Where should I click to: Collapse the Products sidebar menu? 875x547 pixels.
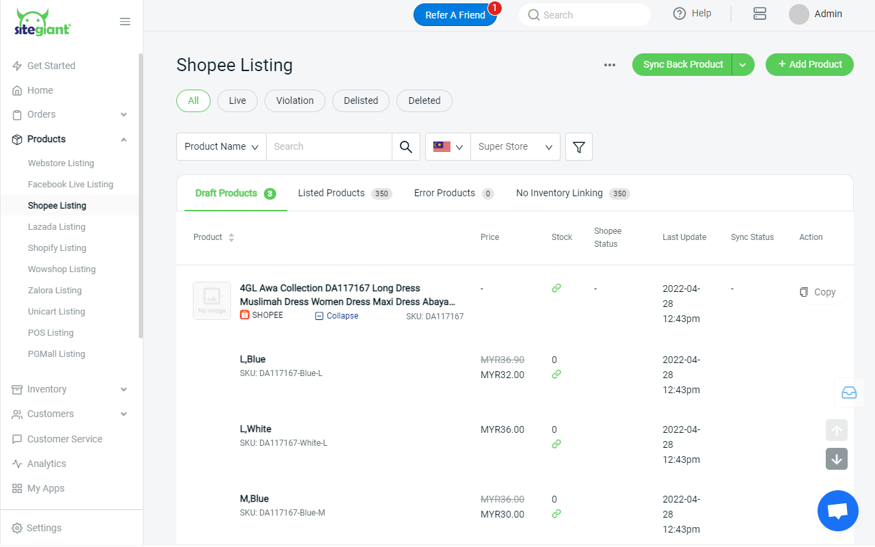tap(124, 139)
